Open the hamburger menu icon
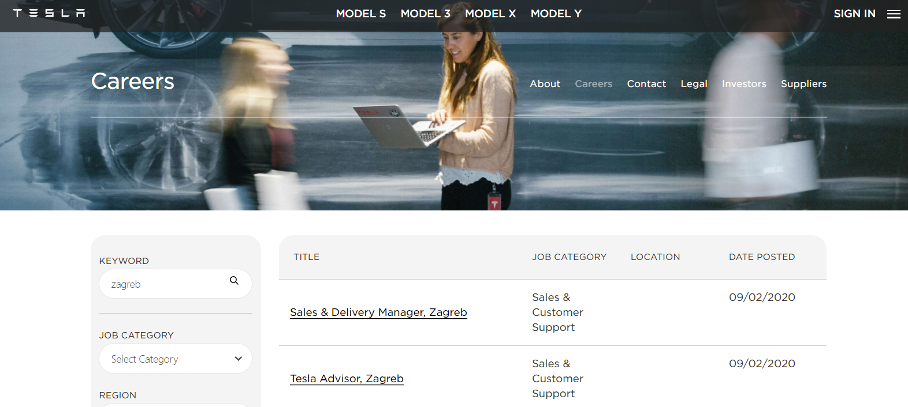908x407 pixels. [x=894, y=14]
